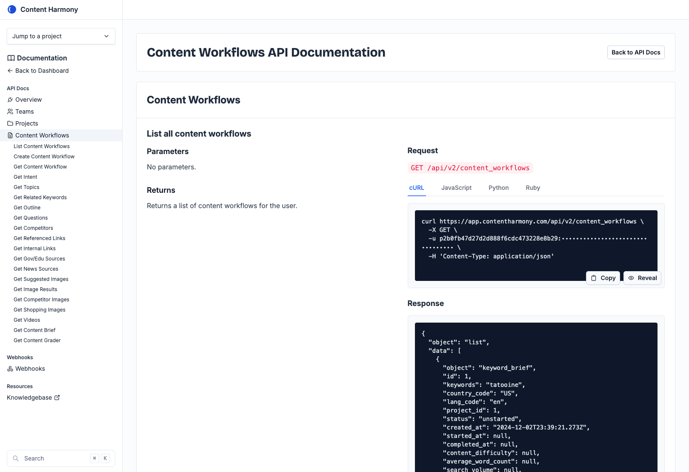The image size is (689, 472).
Task: Click the Overview rocket icon in sidebar
Action: pyautogui.click(x=10, y=100)
